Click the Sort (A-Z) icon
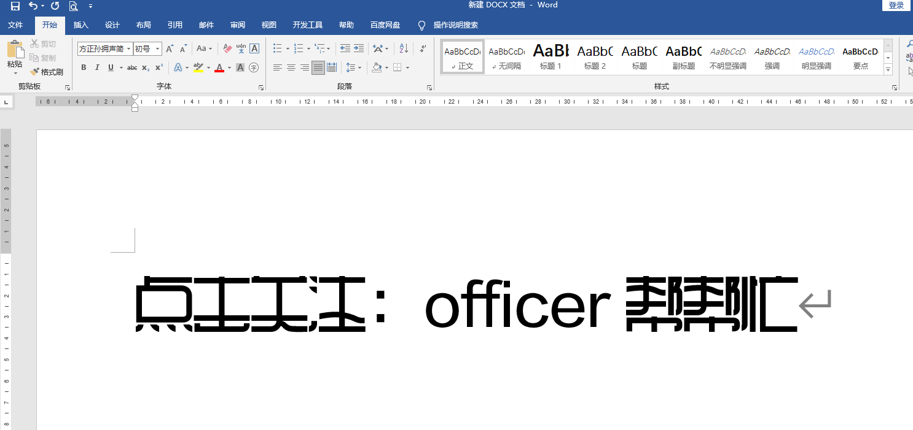The image size is (913, 430). click(404, 48)
